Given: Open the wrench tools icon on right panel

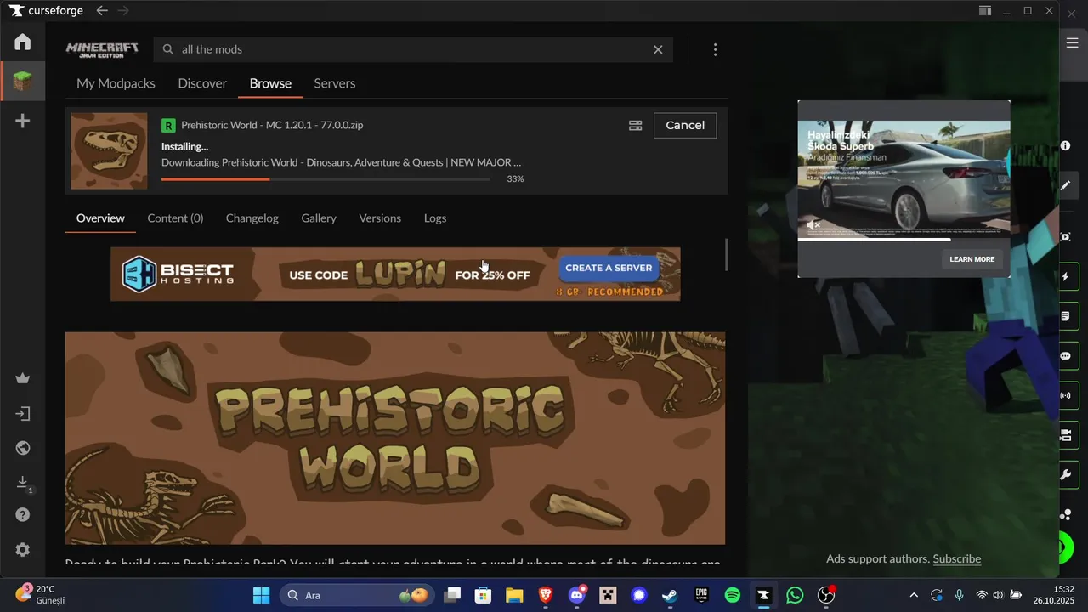Looking at the screenshot, I should [x=1066, y=474].
